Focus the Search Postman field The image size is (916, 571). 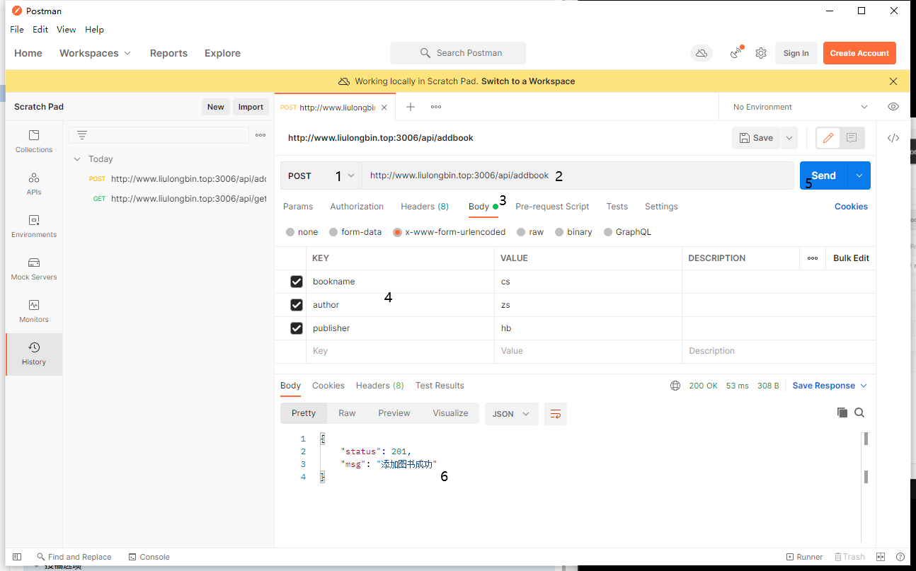click(x=458, y=53)
